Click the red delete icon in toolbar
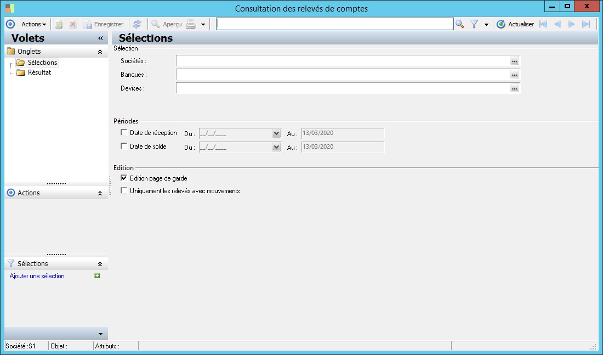 [73, 24]
